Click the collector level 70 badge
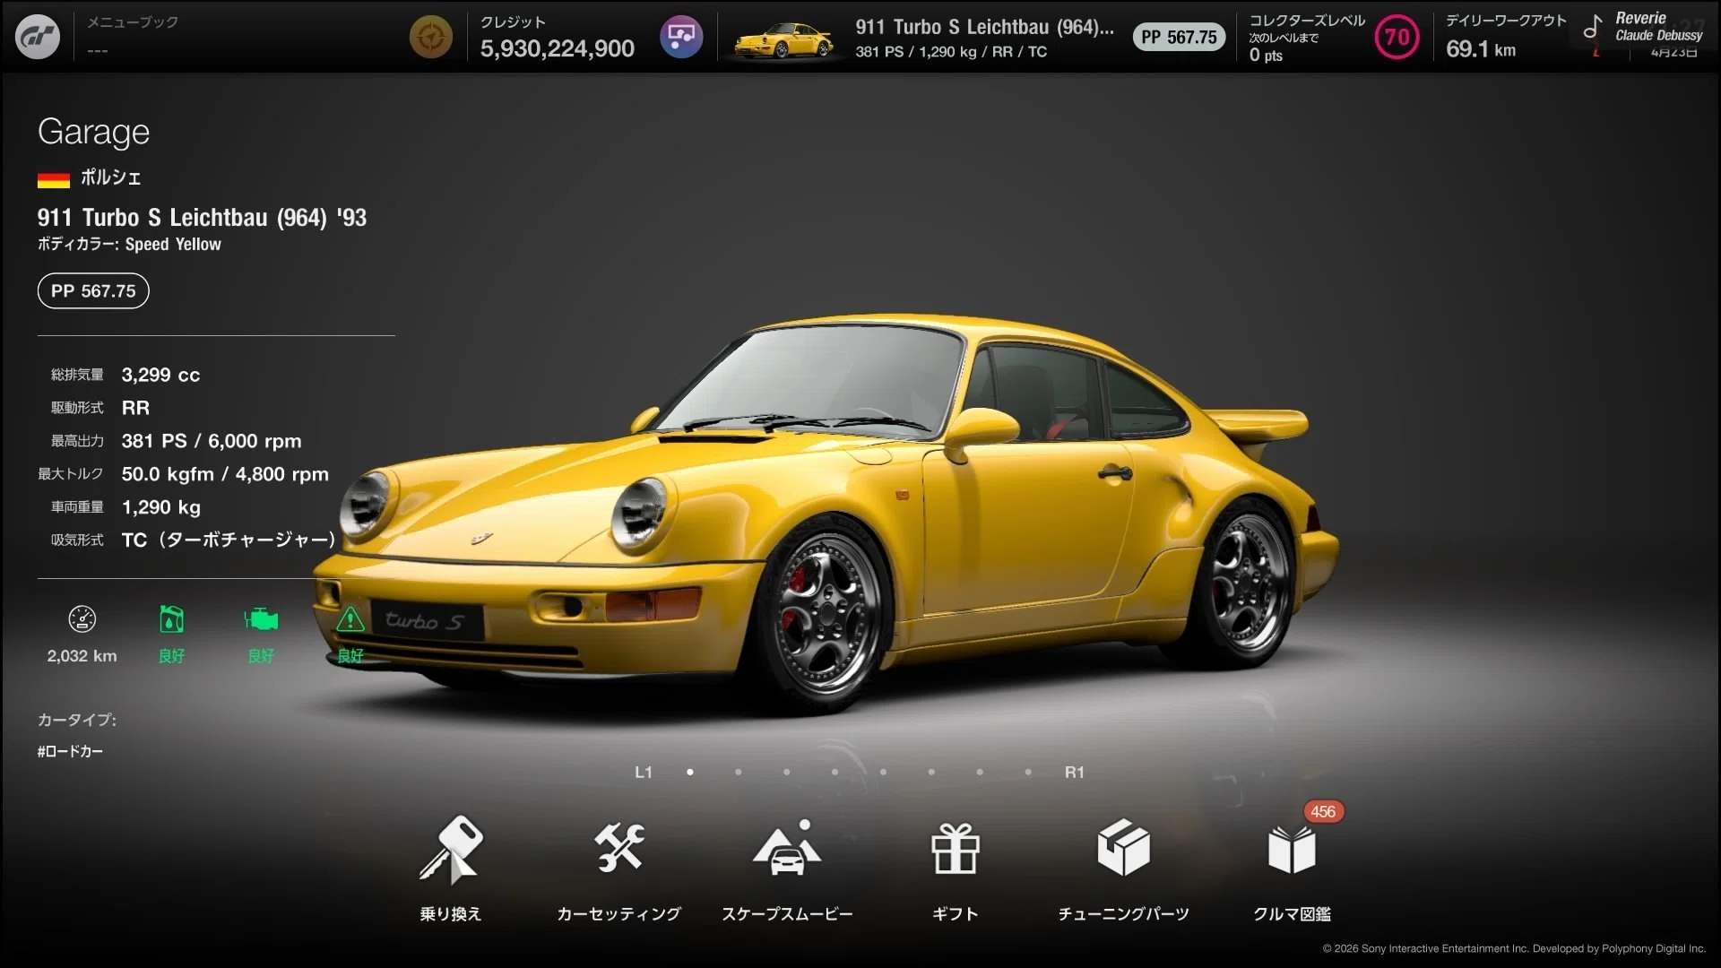Viewport: 1721px width, 968px height. point(1397,37)
